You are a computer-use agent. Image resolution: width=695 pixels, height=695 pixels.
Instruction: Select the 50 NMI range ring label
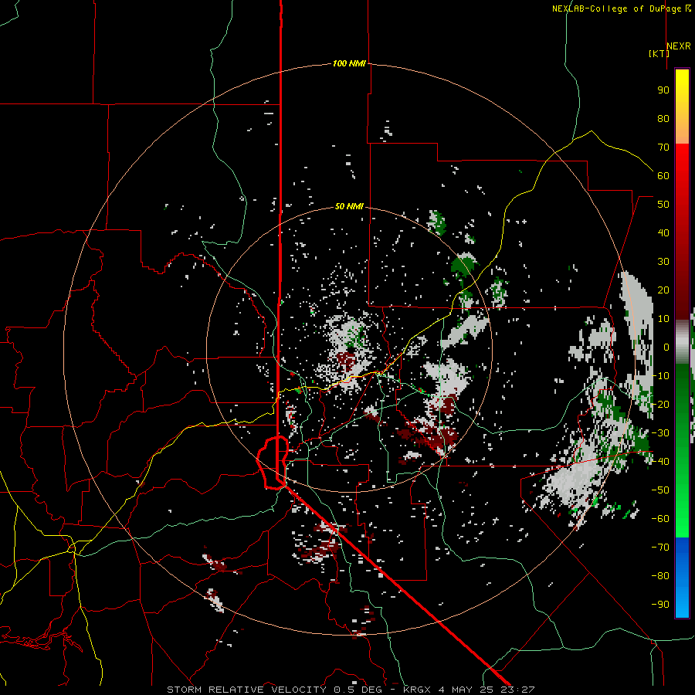(x=349, y=206)
